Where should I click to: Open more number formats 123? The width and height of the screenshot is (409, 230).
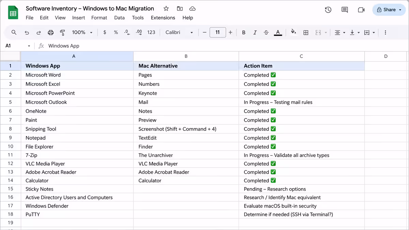(151, 32)
